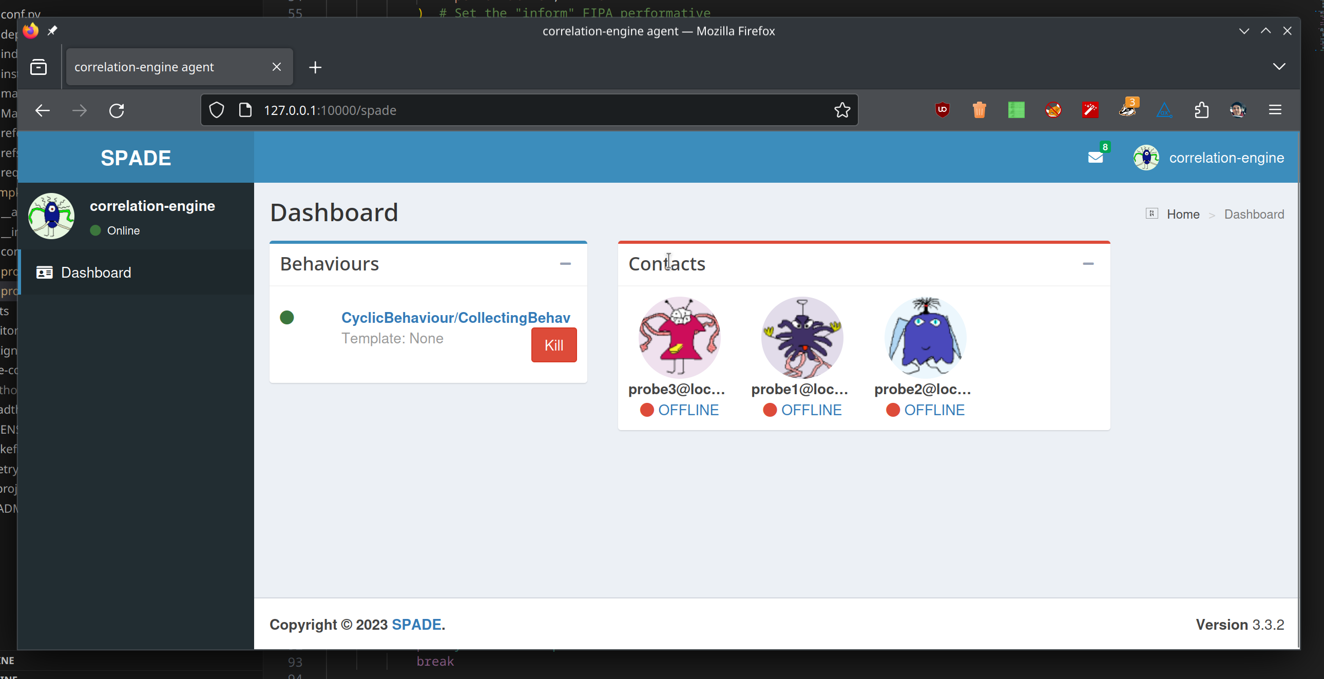The width and height of the screenshot is (1324, 679).
Task: Select the correlation-engine agent tab
Action: [x=179, y=67]
